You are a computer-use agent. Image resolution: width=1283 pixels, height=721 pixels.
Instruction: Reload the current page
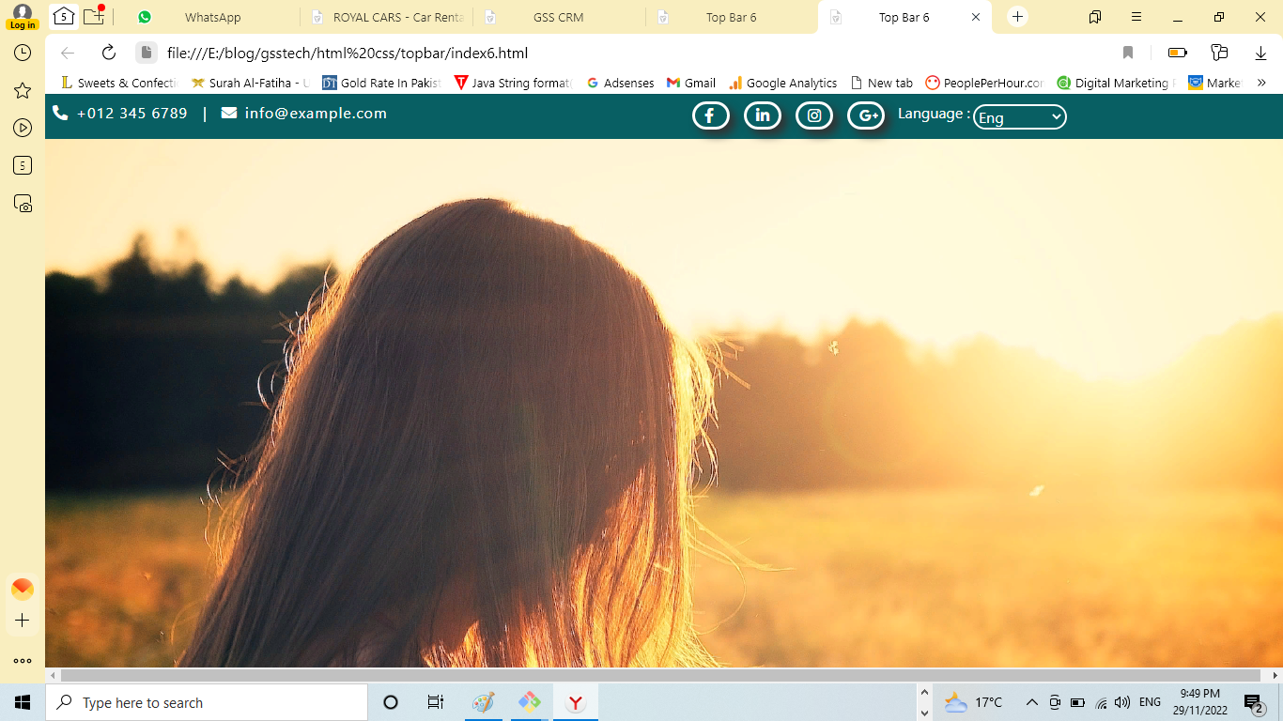pos(109,53)
